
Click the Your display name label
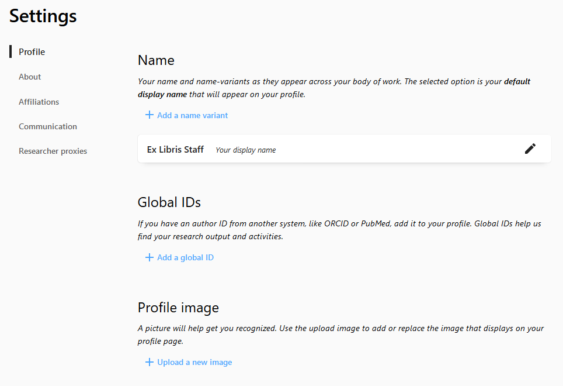click(245, 150)
